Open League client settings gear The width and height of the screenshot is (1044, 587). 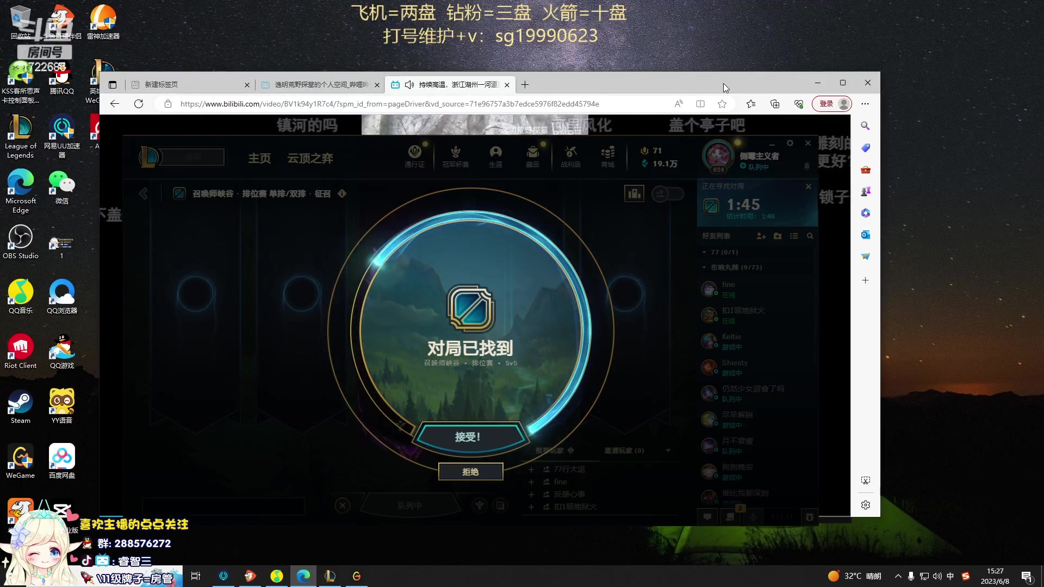coord(790,143)
